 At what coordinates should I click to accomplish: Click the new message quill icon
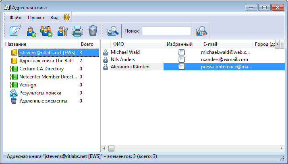click(15, 31)
